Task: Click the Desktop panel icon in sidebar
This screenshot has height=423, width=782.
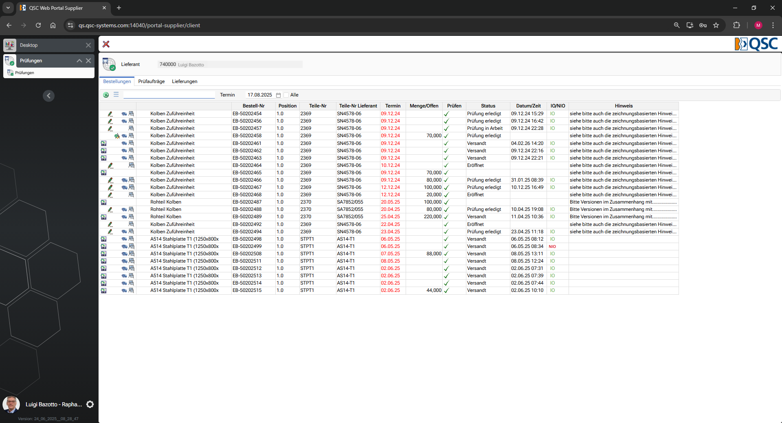Action: tap(10, 45)
